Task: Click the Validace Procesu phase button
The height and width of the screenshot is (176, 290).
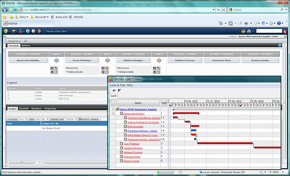Action: [185, 60]
